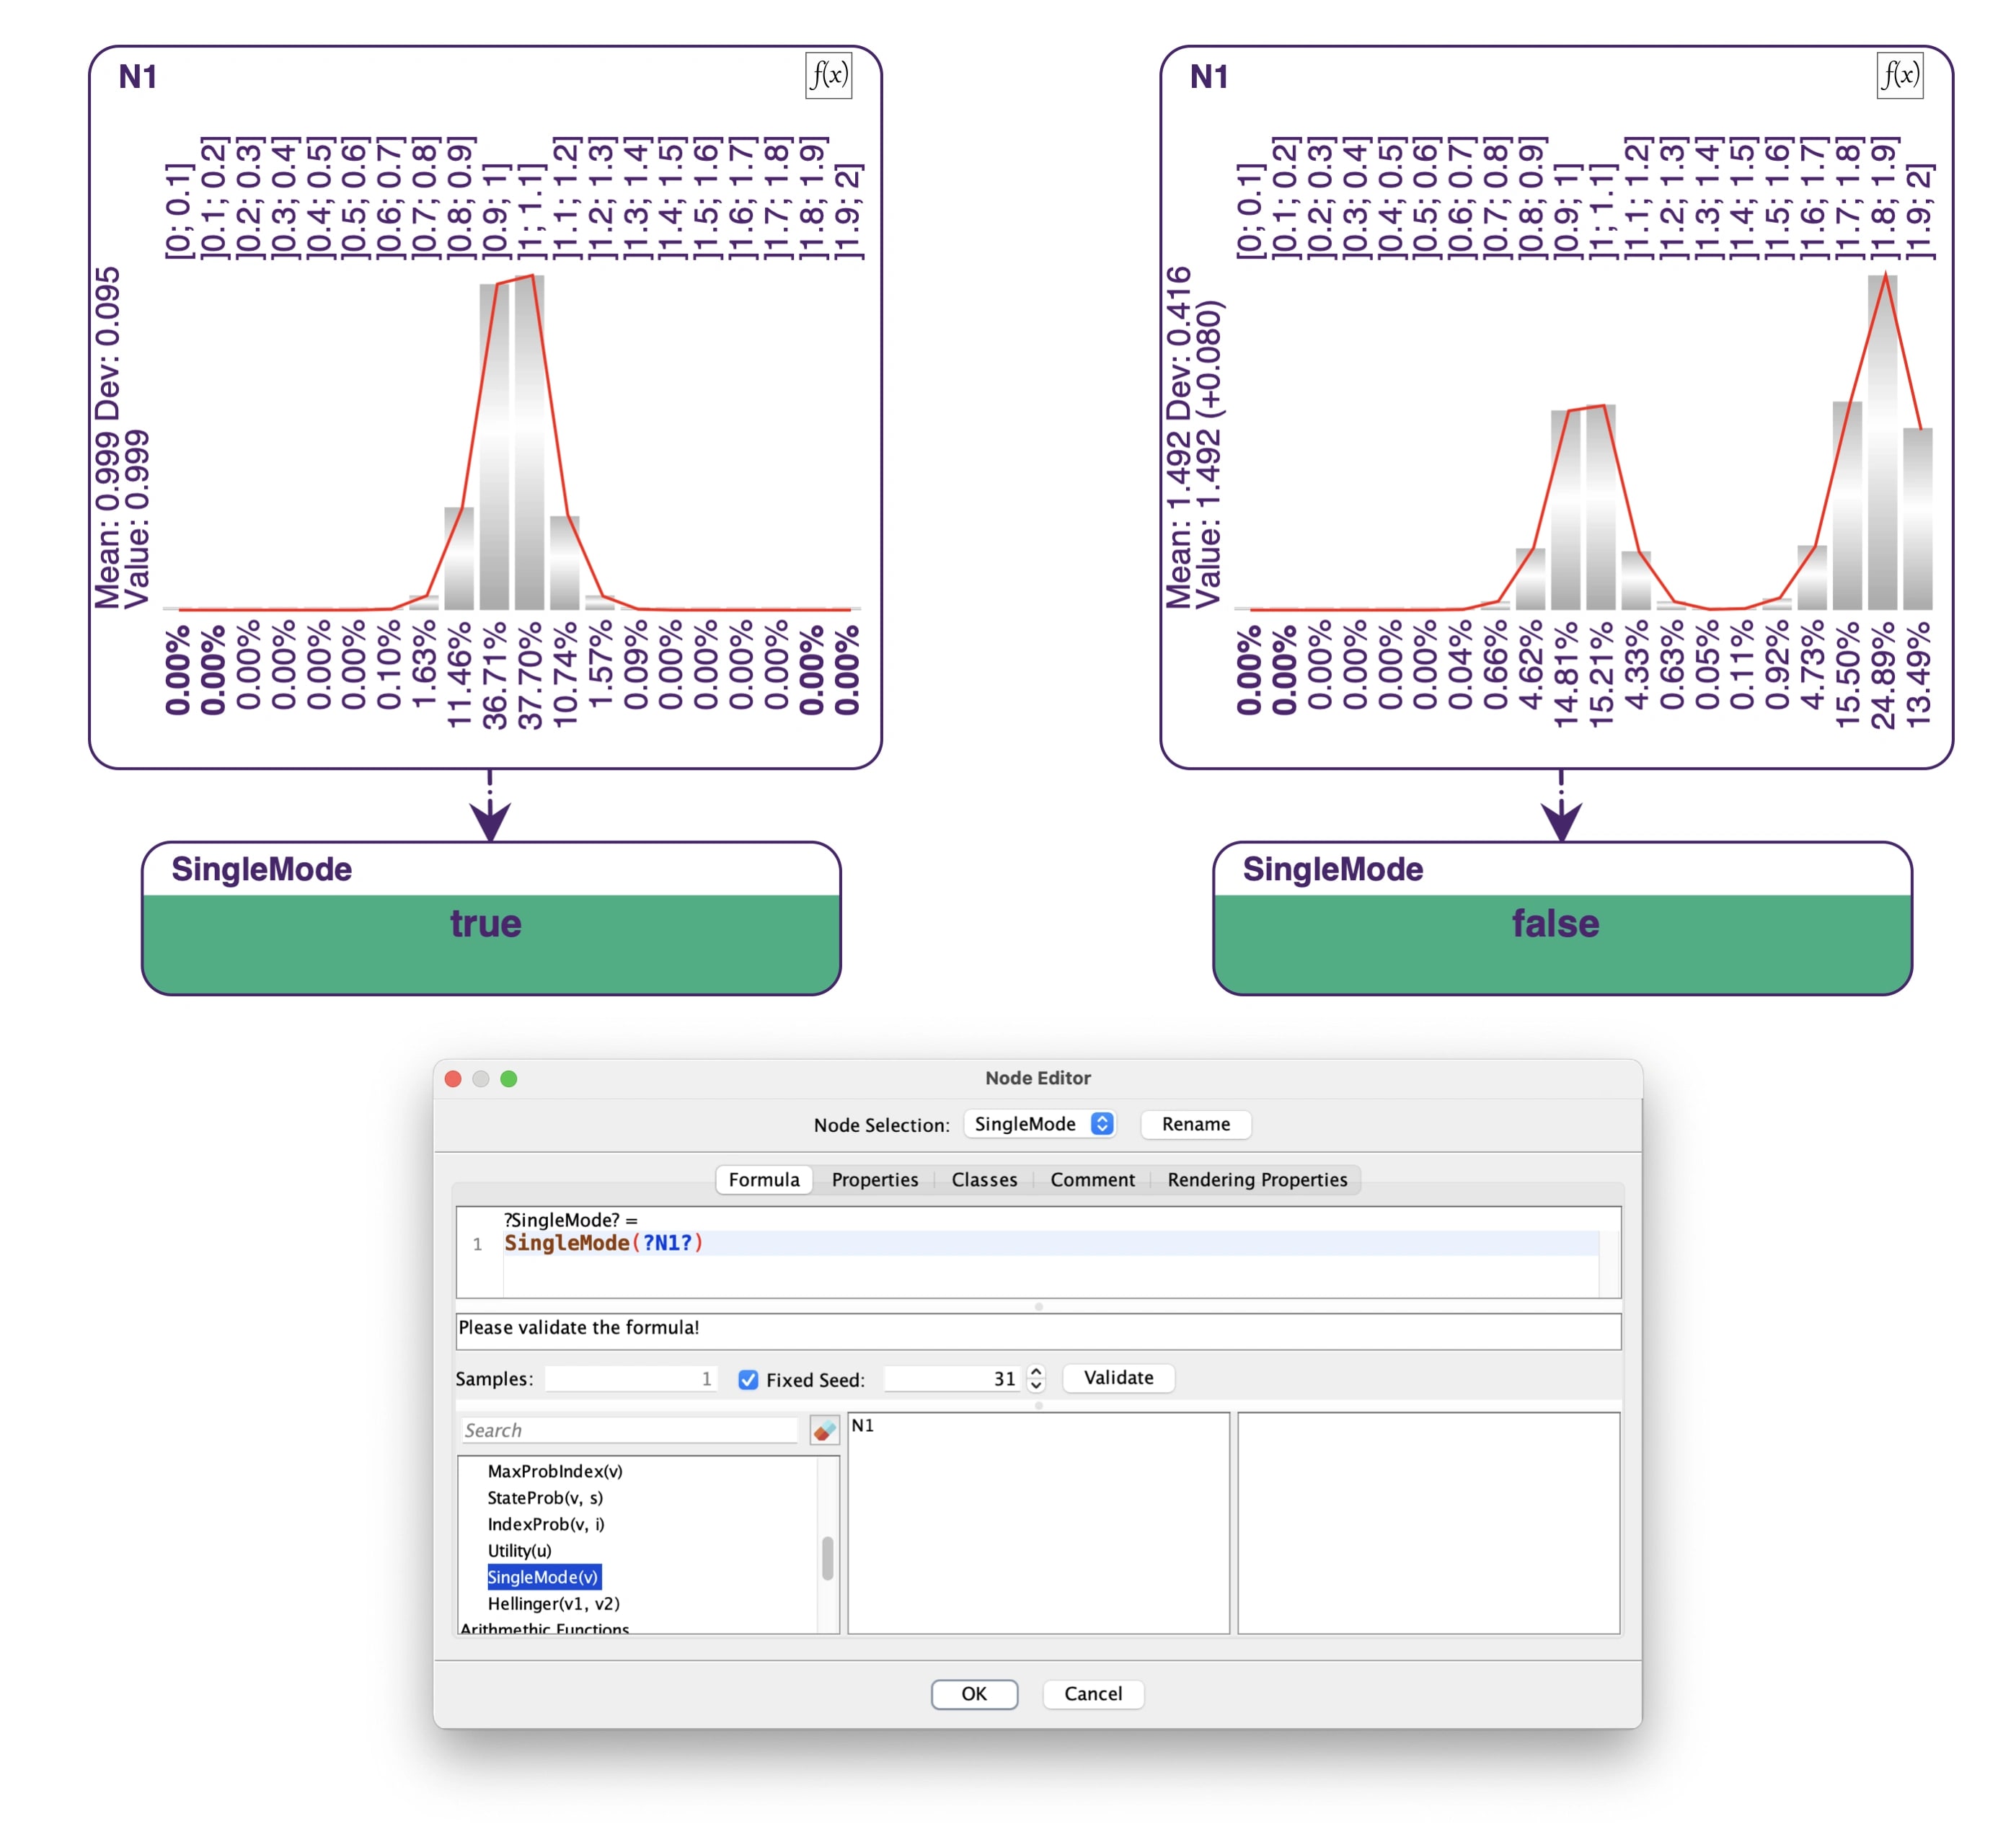Click the green zoom button of Node Editor
2016x1824 pixels.
tap(509, 1078)
